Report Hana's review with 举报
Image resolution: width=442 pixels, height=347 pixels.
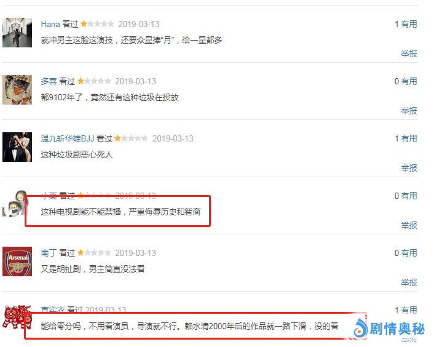[x=409, y=54]
